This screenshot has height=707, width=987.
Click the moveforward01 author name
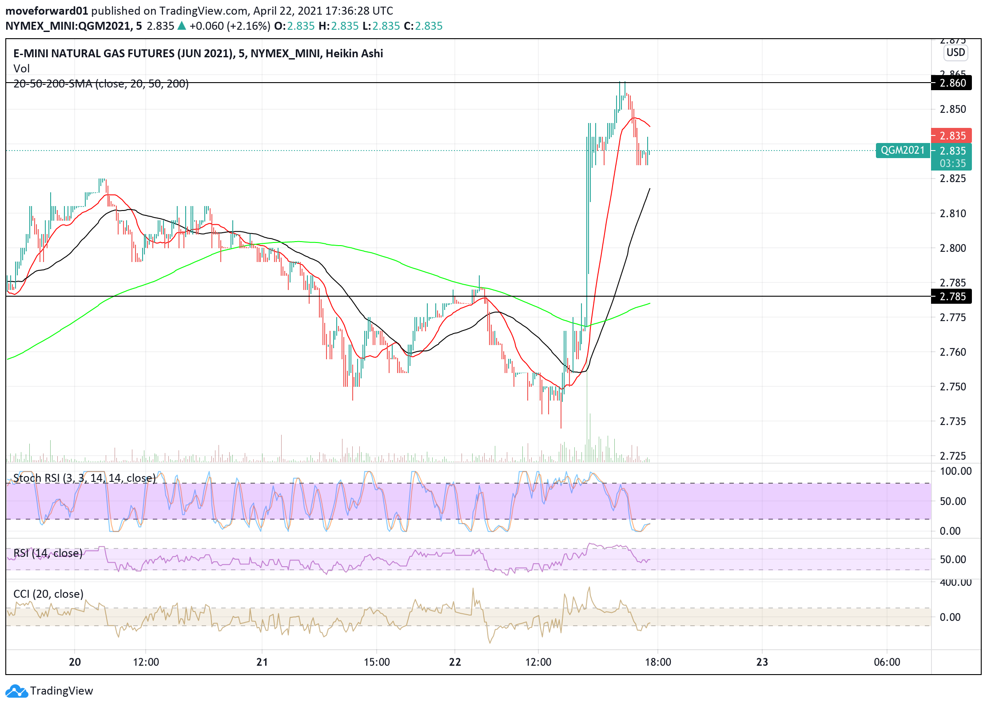click(x=47, y=11)
